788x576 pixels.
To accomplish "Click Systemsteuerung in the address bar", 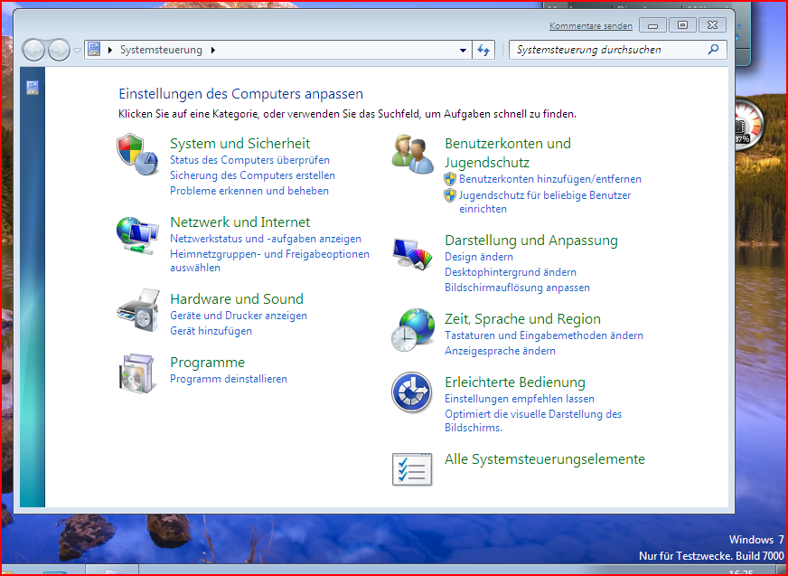I will (161, 50).
